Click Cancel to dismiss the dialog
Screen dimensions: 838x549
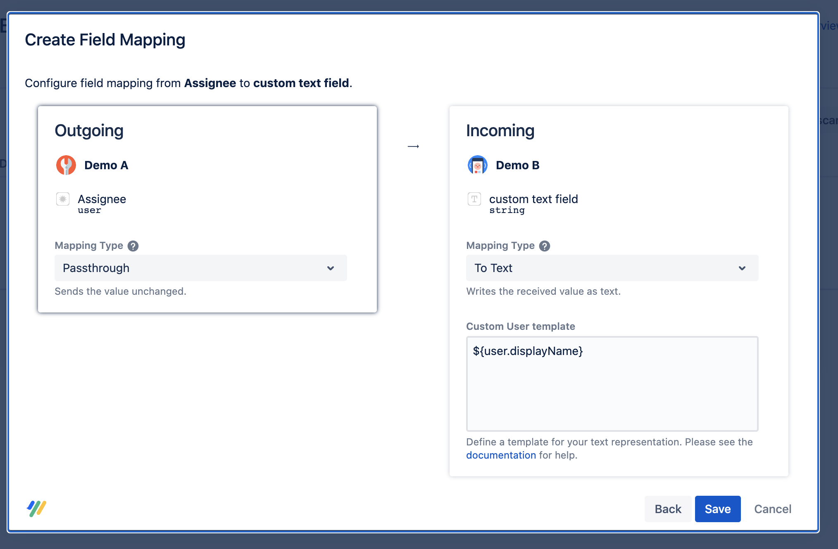click(772, 509)
